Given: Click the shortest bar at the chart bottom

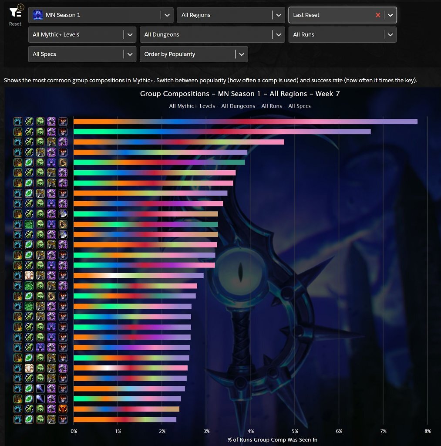Looking at the screenshot, I should pos(125,419).
